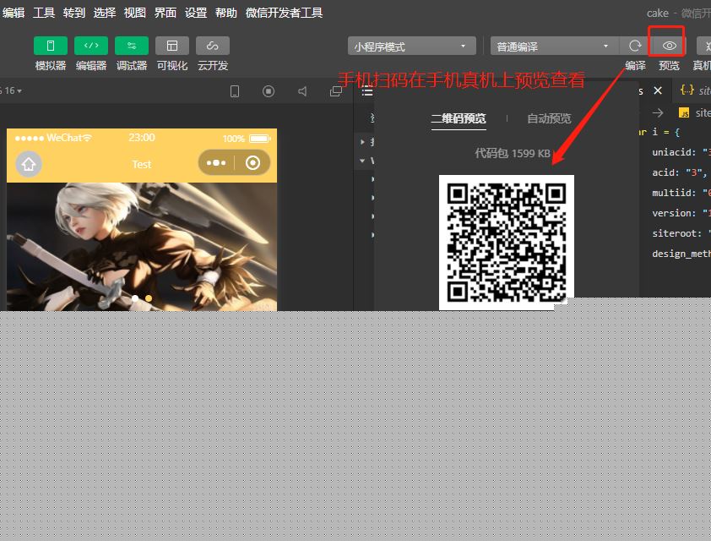Detach simulator into separate window icon
711x541 pixels.
point(336,91)
